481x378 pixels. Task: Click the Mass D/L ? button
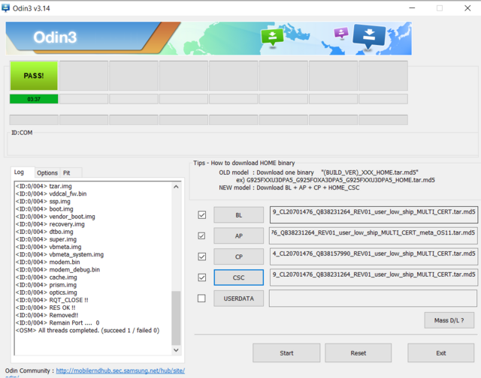point(449,320)
